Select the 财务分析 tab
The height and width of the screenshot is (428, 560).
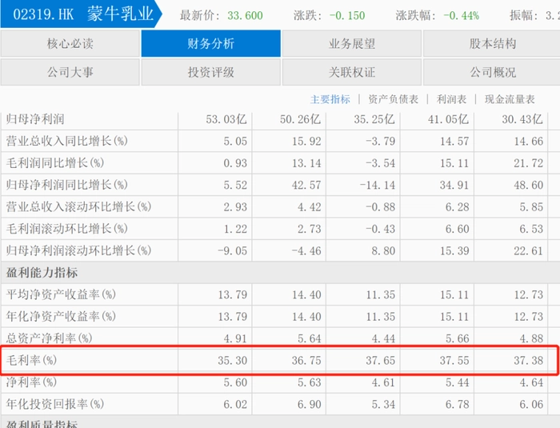tap(211, 44)
